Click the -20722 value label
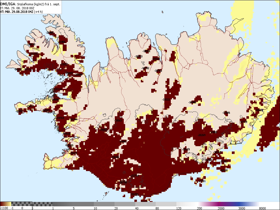Image resolution: width=280 pixels, height=210 pixels. pyautogui.click(x=27, y=69)
